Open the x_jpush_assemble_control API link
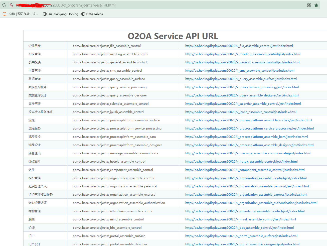Screen dimensions: 327x246 pyautogui.click(x=241, y=112)
